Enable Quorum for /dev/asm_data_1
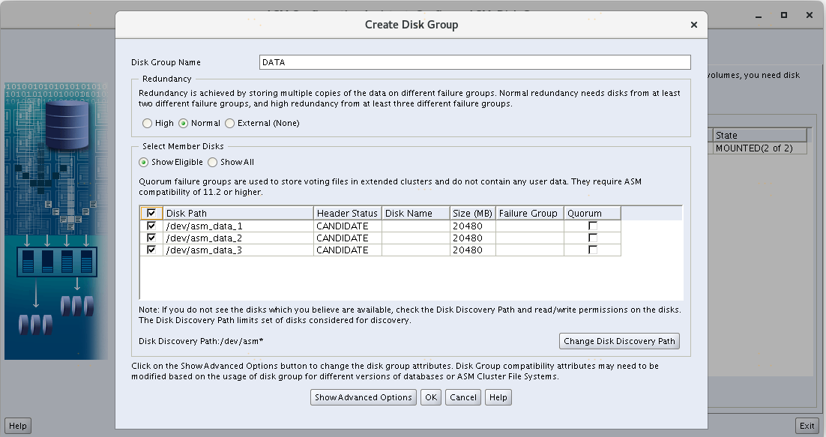 [592, 226]
